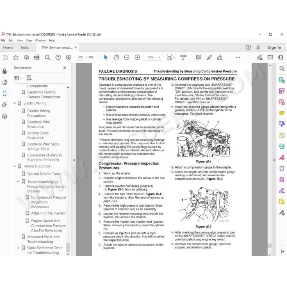Select the Highlight text pen tool

tap(209, 57)
